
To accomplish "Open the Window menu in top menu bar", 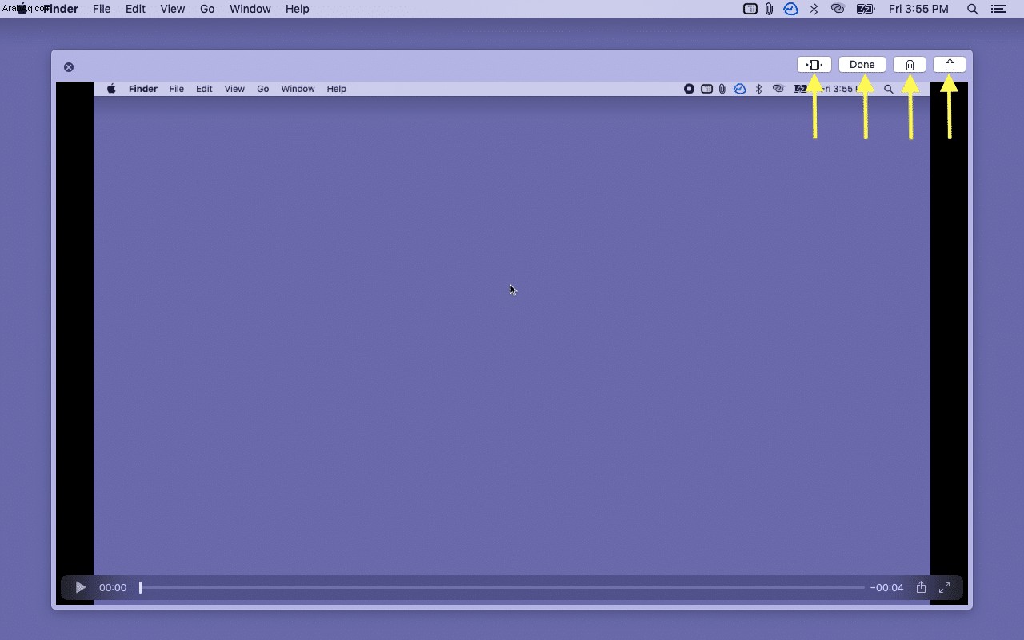I will click(x=250, y=9).
